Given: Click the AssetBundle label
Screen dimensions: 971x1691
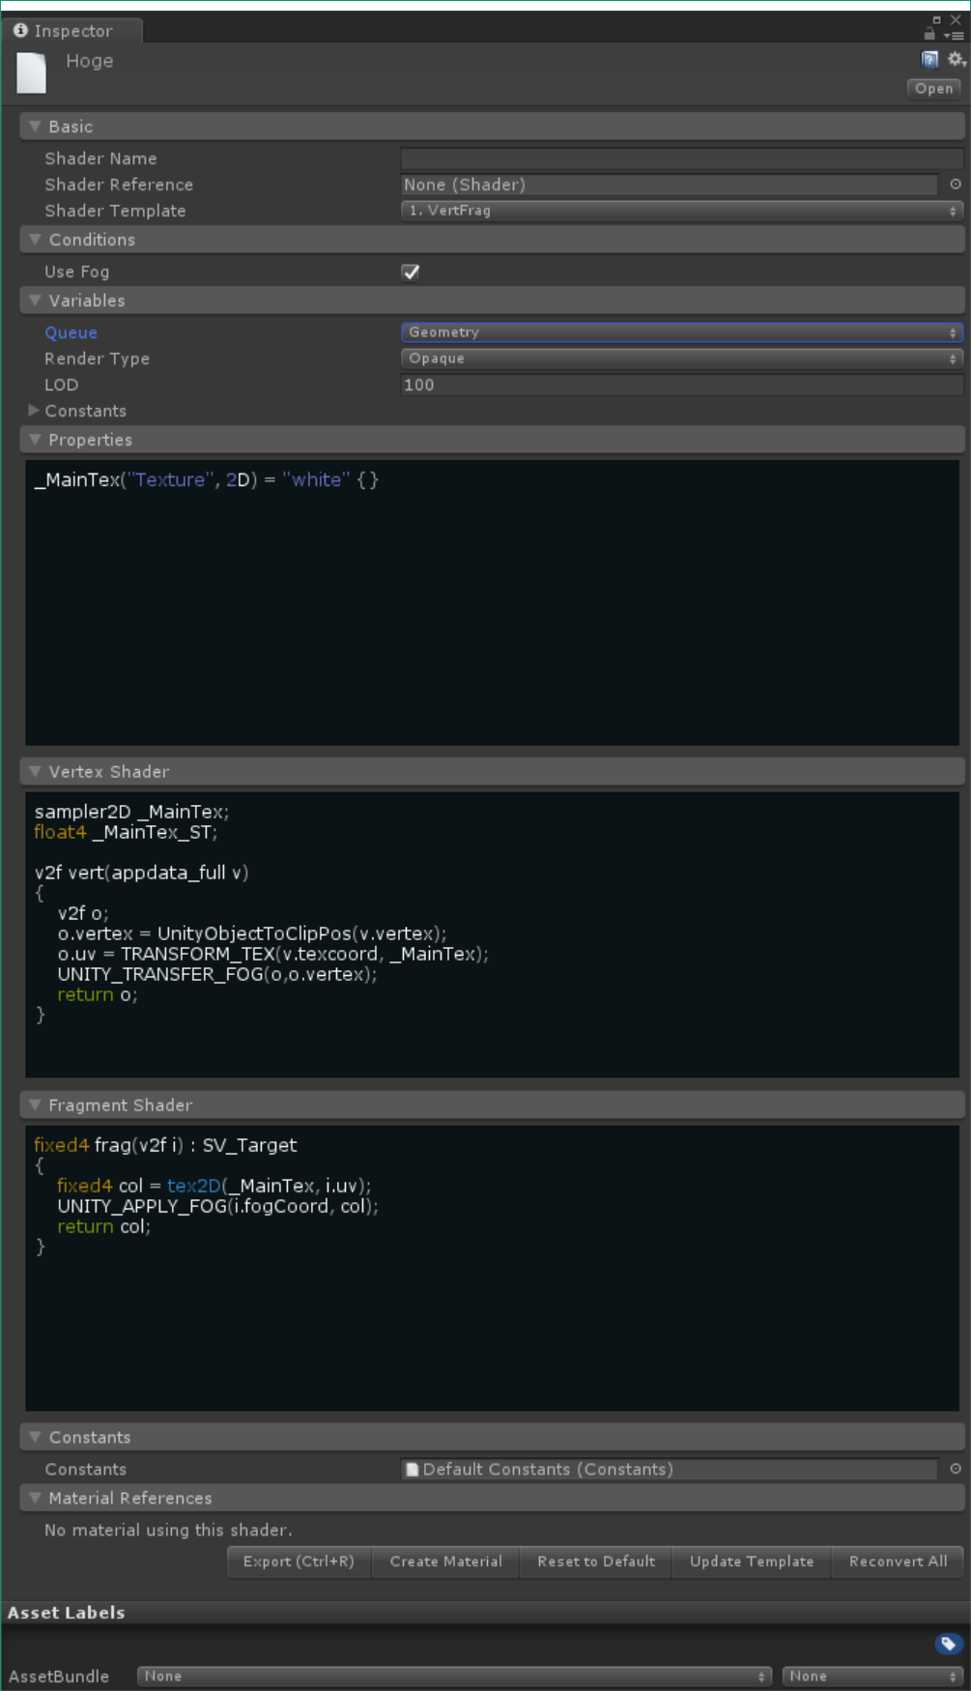Looking at the screenshot, I should pos(59,1677).
